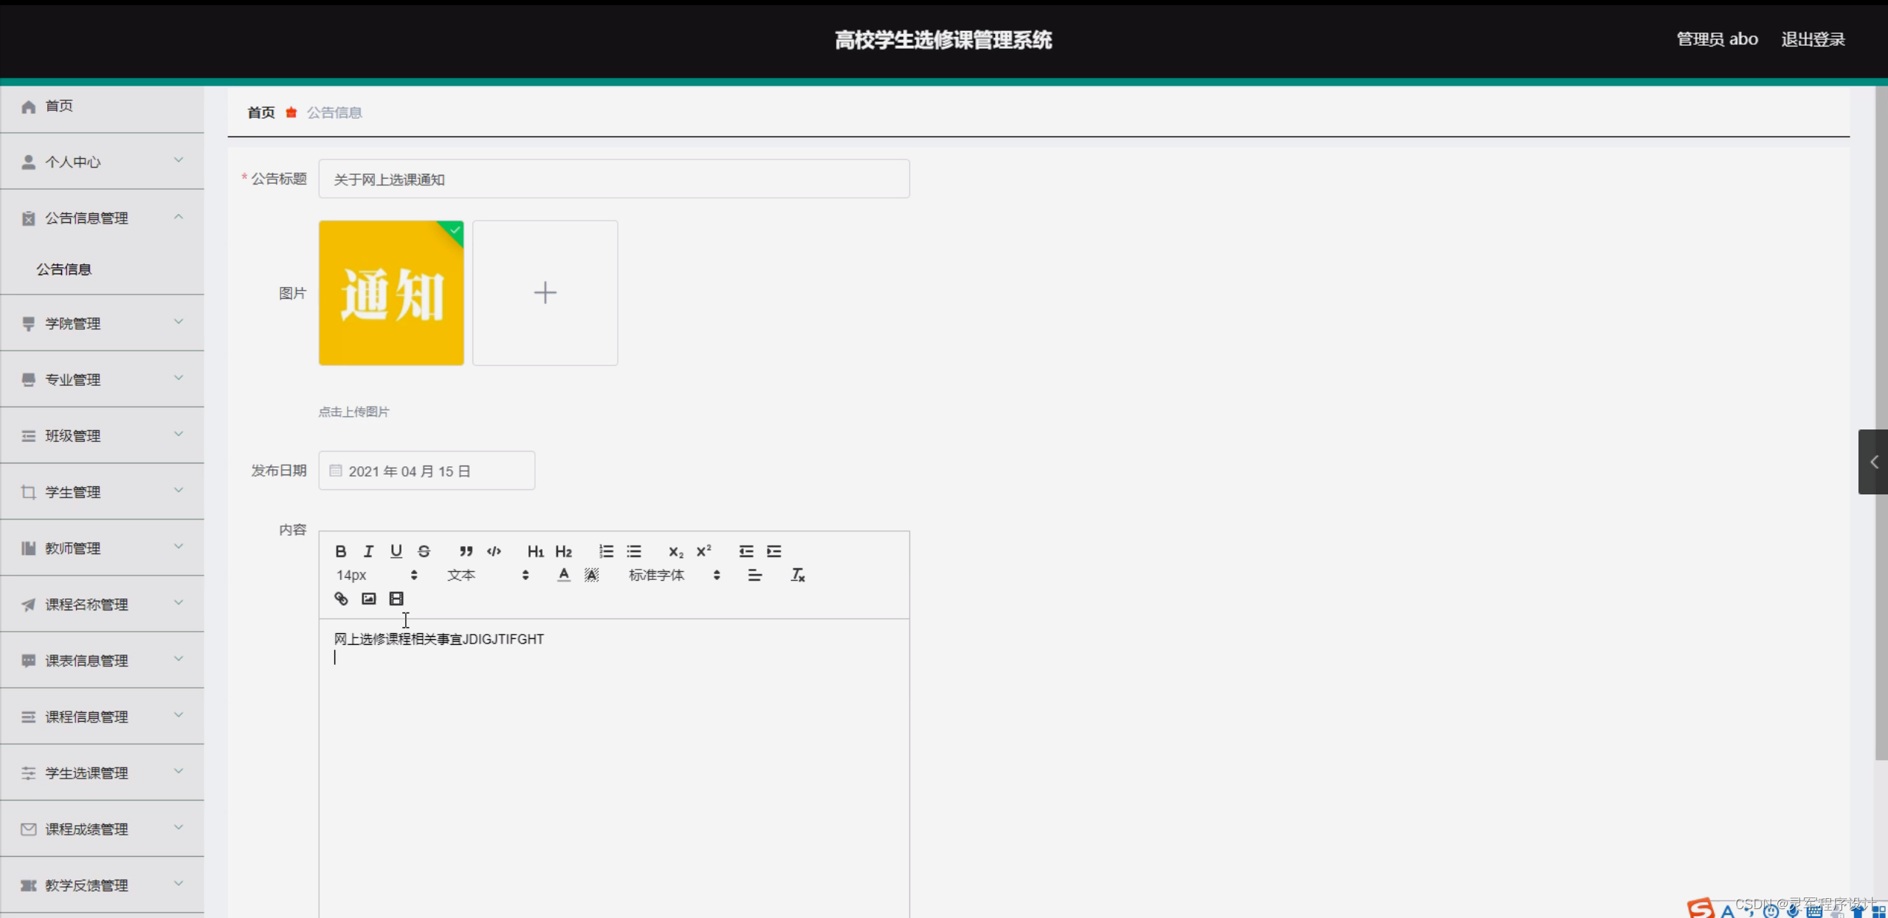Apply strikethrough text formatting
This screenshot has height=918, width=1888.
(x=424, y=551)
